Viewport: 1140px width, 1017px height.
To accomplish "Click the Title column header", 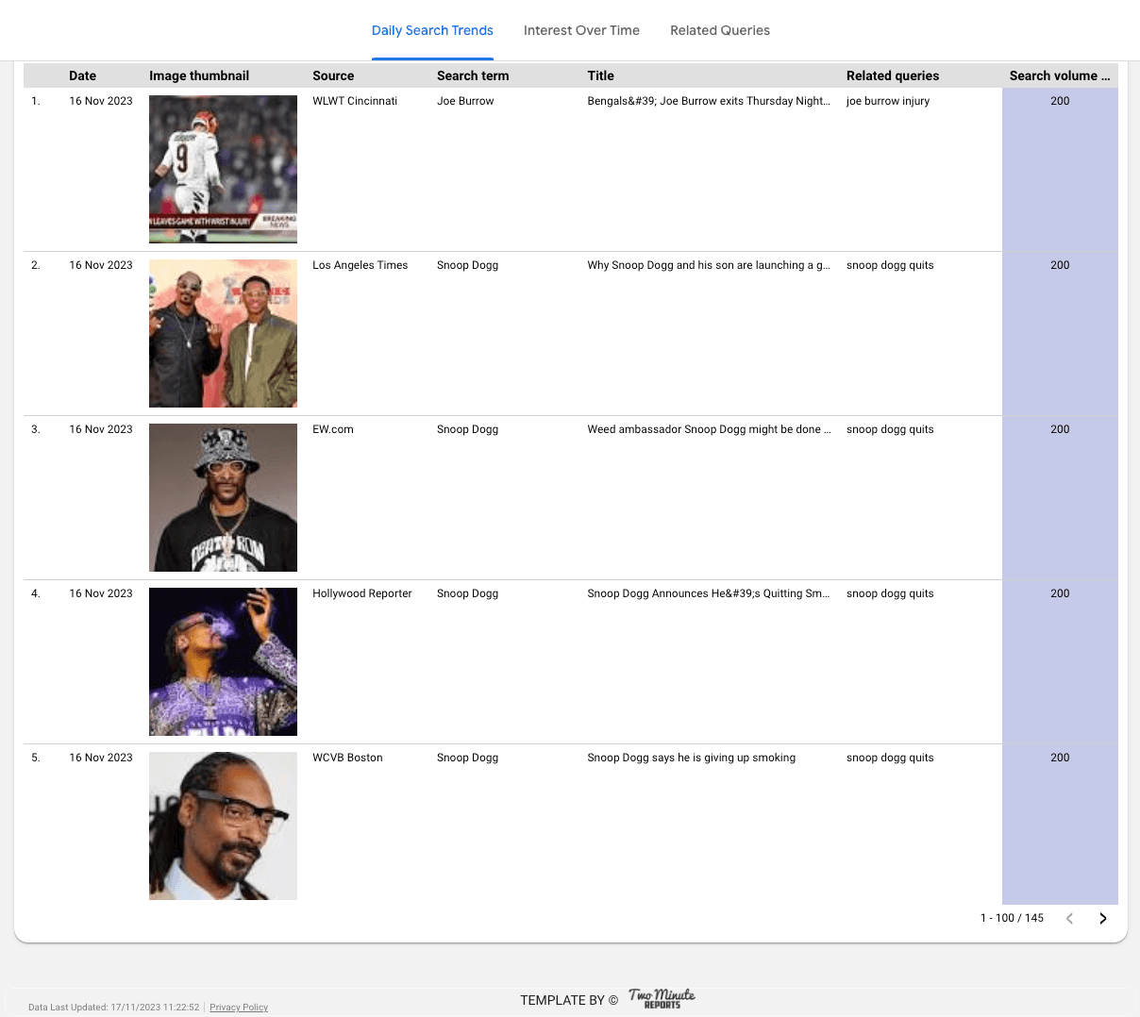I will click(x=600, y=75).
